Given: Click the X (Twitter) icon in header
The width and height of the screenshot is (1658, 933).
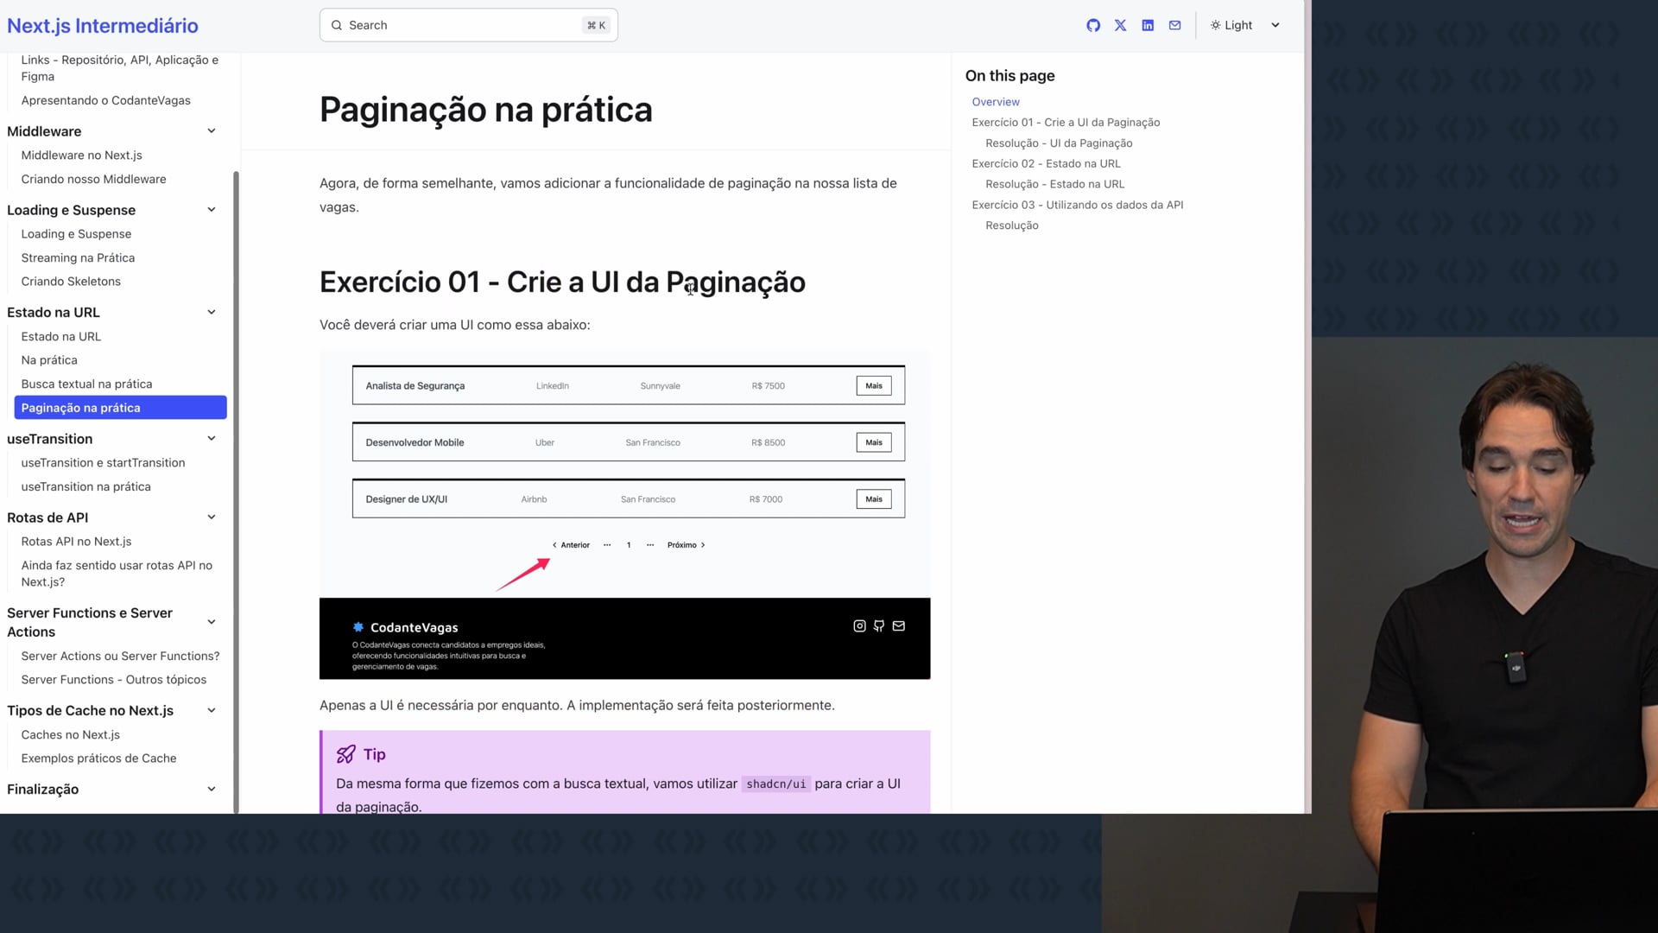Looking at the screenshot, I should [1120, 25].
